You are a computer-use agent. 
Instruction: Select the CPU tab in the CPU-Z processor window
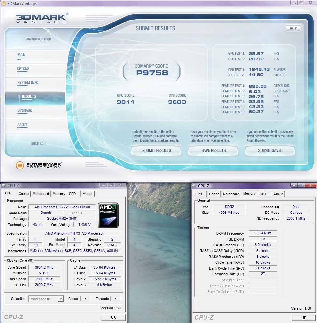tap(8, 193)
